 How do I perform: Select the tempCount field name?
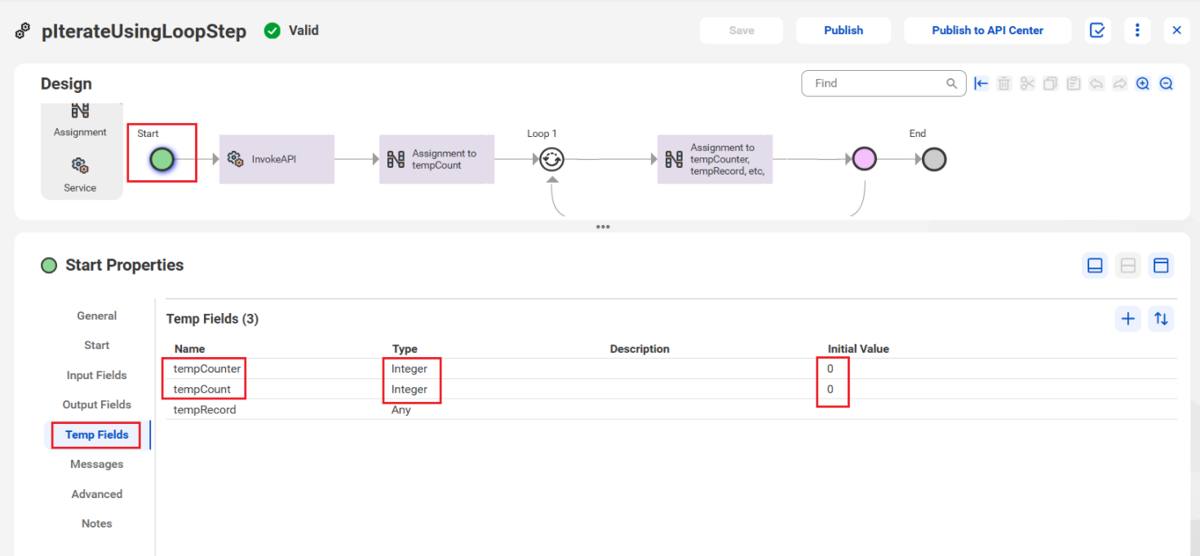point(202,389)
